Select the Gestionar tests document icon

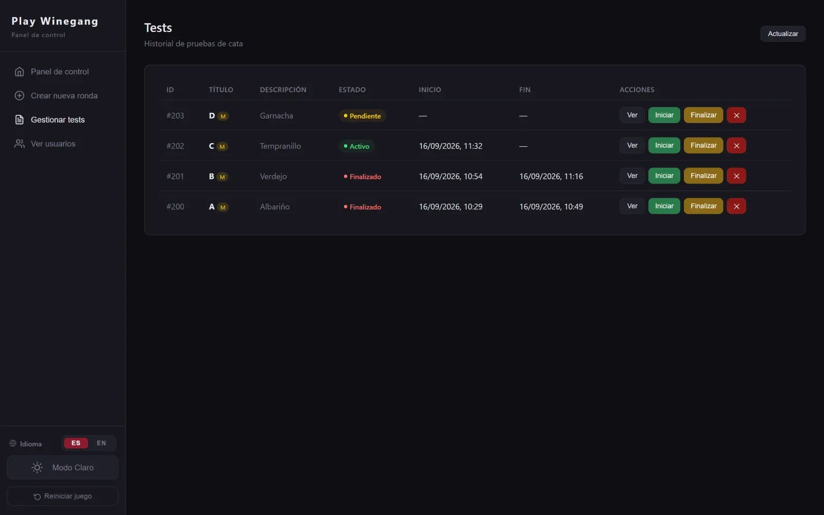(x=20, y=119)
